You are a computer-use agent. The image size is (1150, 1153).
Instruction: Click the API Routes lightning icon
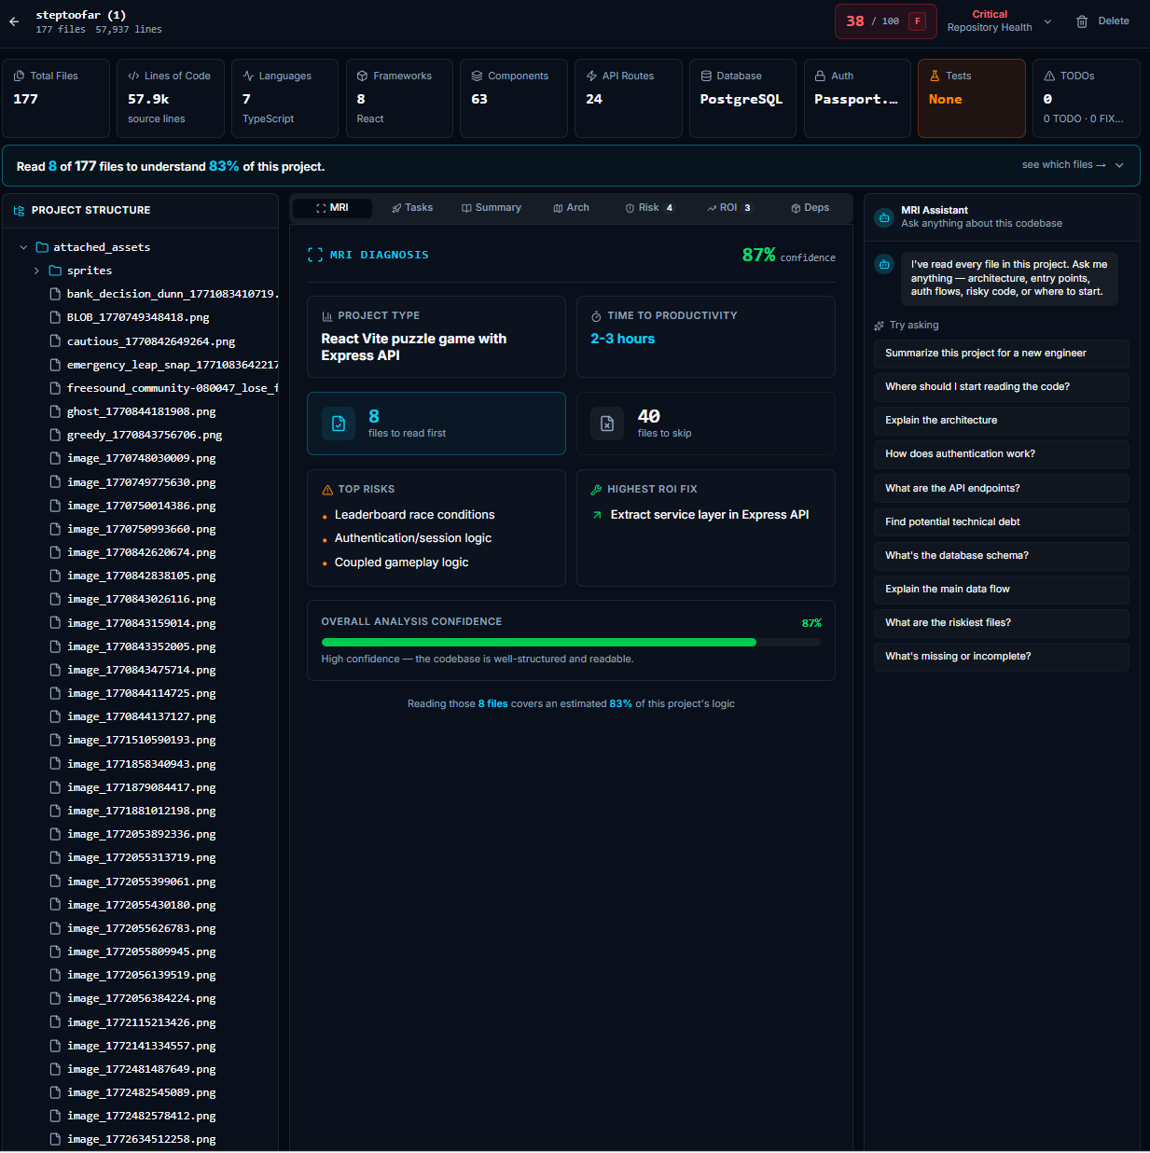[x=592, y=76]
